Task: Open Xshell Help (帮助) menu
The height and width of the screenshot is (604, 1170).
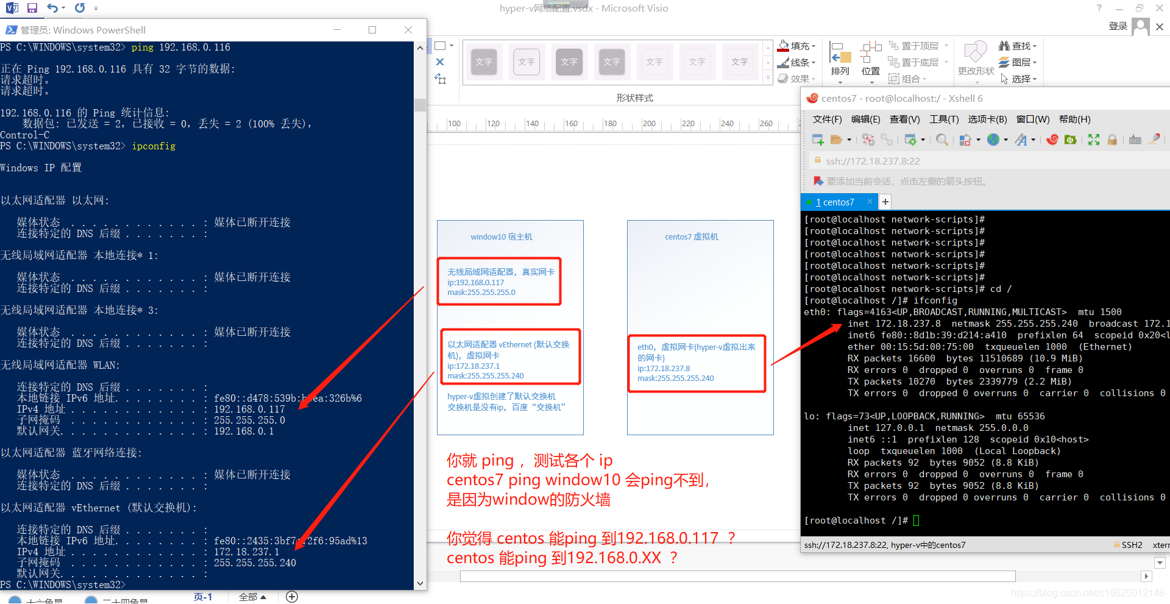Action: [x=1074, y=119]
